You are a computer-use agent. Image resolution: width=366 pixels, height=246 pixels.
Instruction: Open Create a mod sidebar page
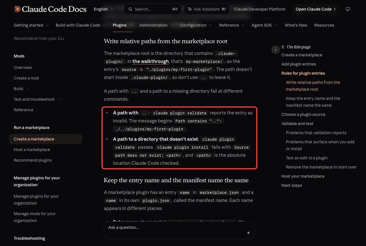(26, 78)
